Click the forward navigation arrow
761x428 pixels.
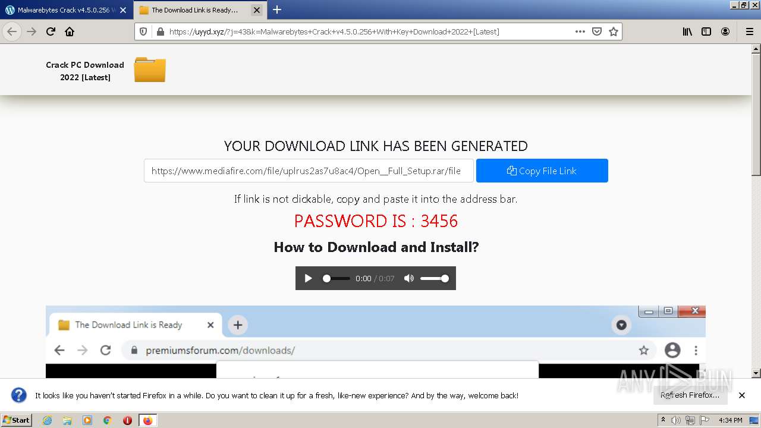(32, 32)
